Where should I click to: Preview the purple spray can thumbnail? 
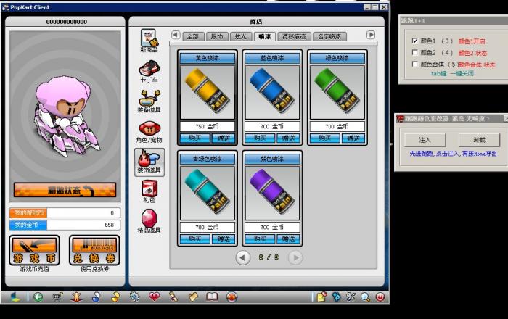coord(272,193)
